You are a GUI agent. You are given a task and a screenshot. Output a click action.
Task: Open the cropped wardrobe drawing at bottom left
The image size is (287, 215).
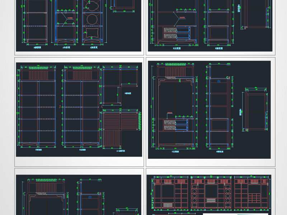pos(79,195)
